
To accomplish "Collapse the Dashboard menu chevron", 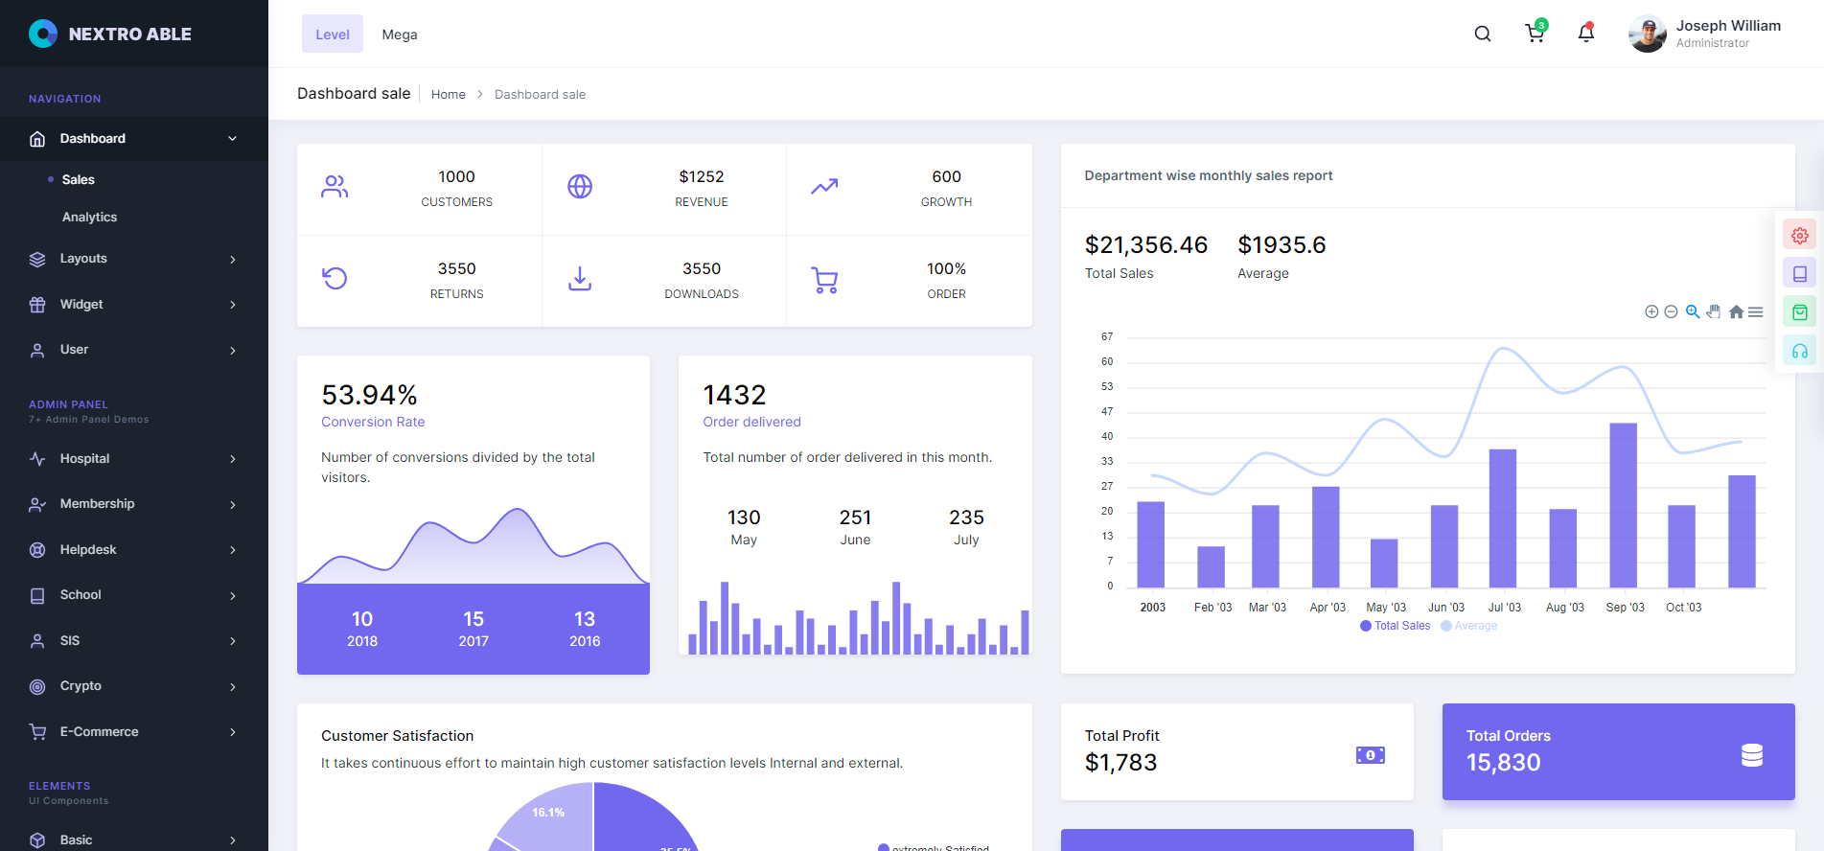I will (x=232, y=139).
